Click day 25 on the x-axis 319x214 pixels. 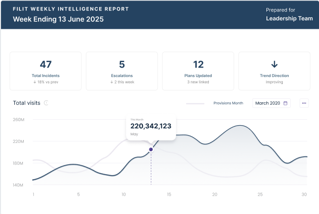[260, 194]
